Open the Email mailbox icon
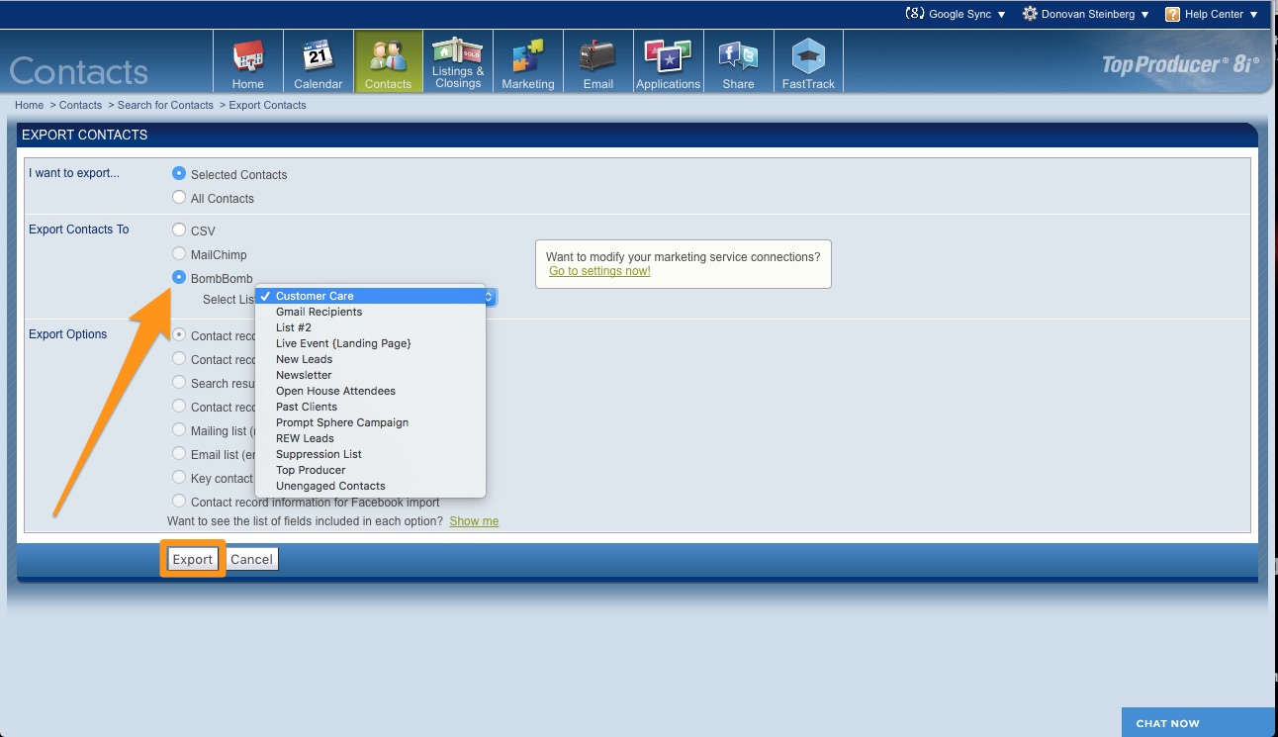 pyautogui.click(x=598, y=61)
